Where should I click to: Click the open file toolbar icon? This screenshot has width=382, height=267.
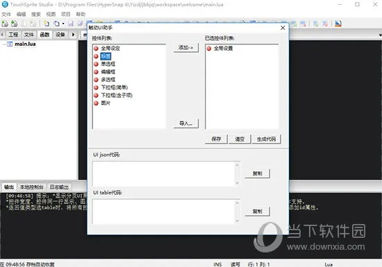tap(56, 24)
